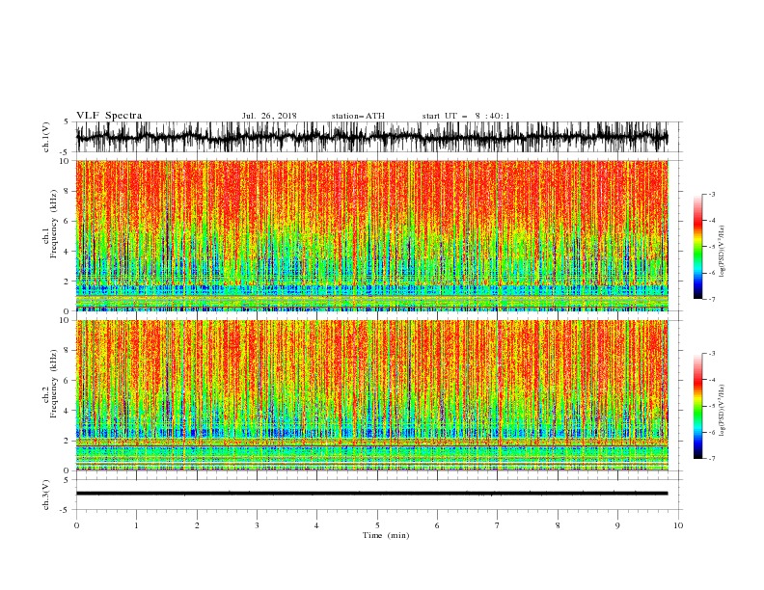764x590 pixels.
Task: Click the ch.1 spectrogram color scale bar
Action: (x=697, y=247)
